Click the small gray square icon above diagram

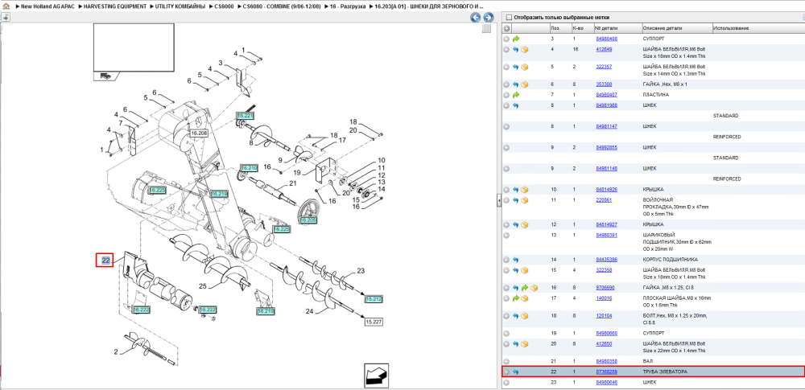pyautogui.click(x=487, y=29)
